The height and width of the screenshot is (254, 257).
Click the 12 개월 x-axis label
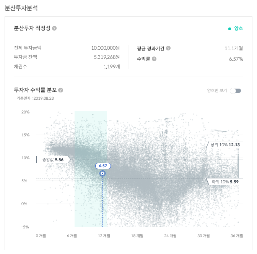click(104, 236)
